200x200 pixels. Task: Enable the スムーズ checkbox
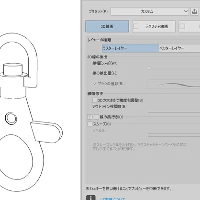(89, 124)
